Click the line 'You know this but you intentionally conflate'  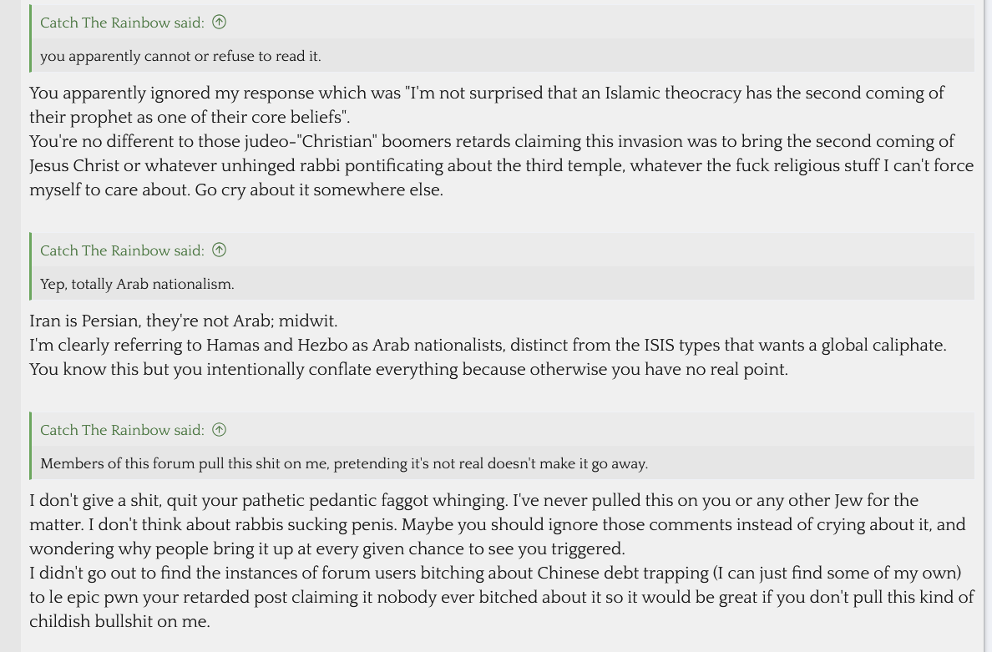tap(408, 369)
